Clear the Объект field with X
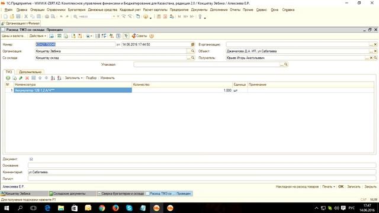 pos(375,51)
